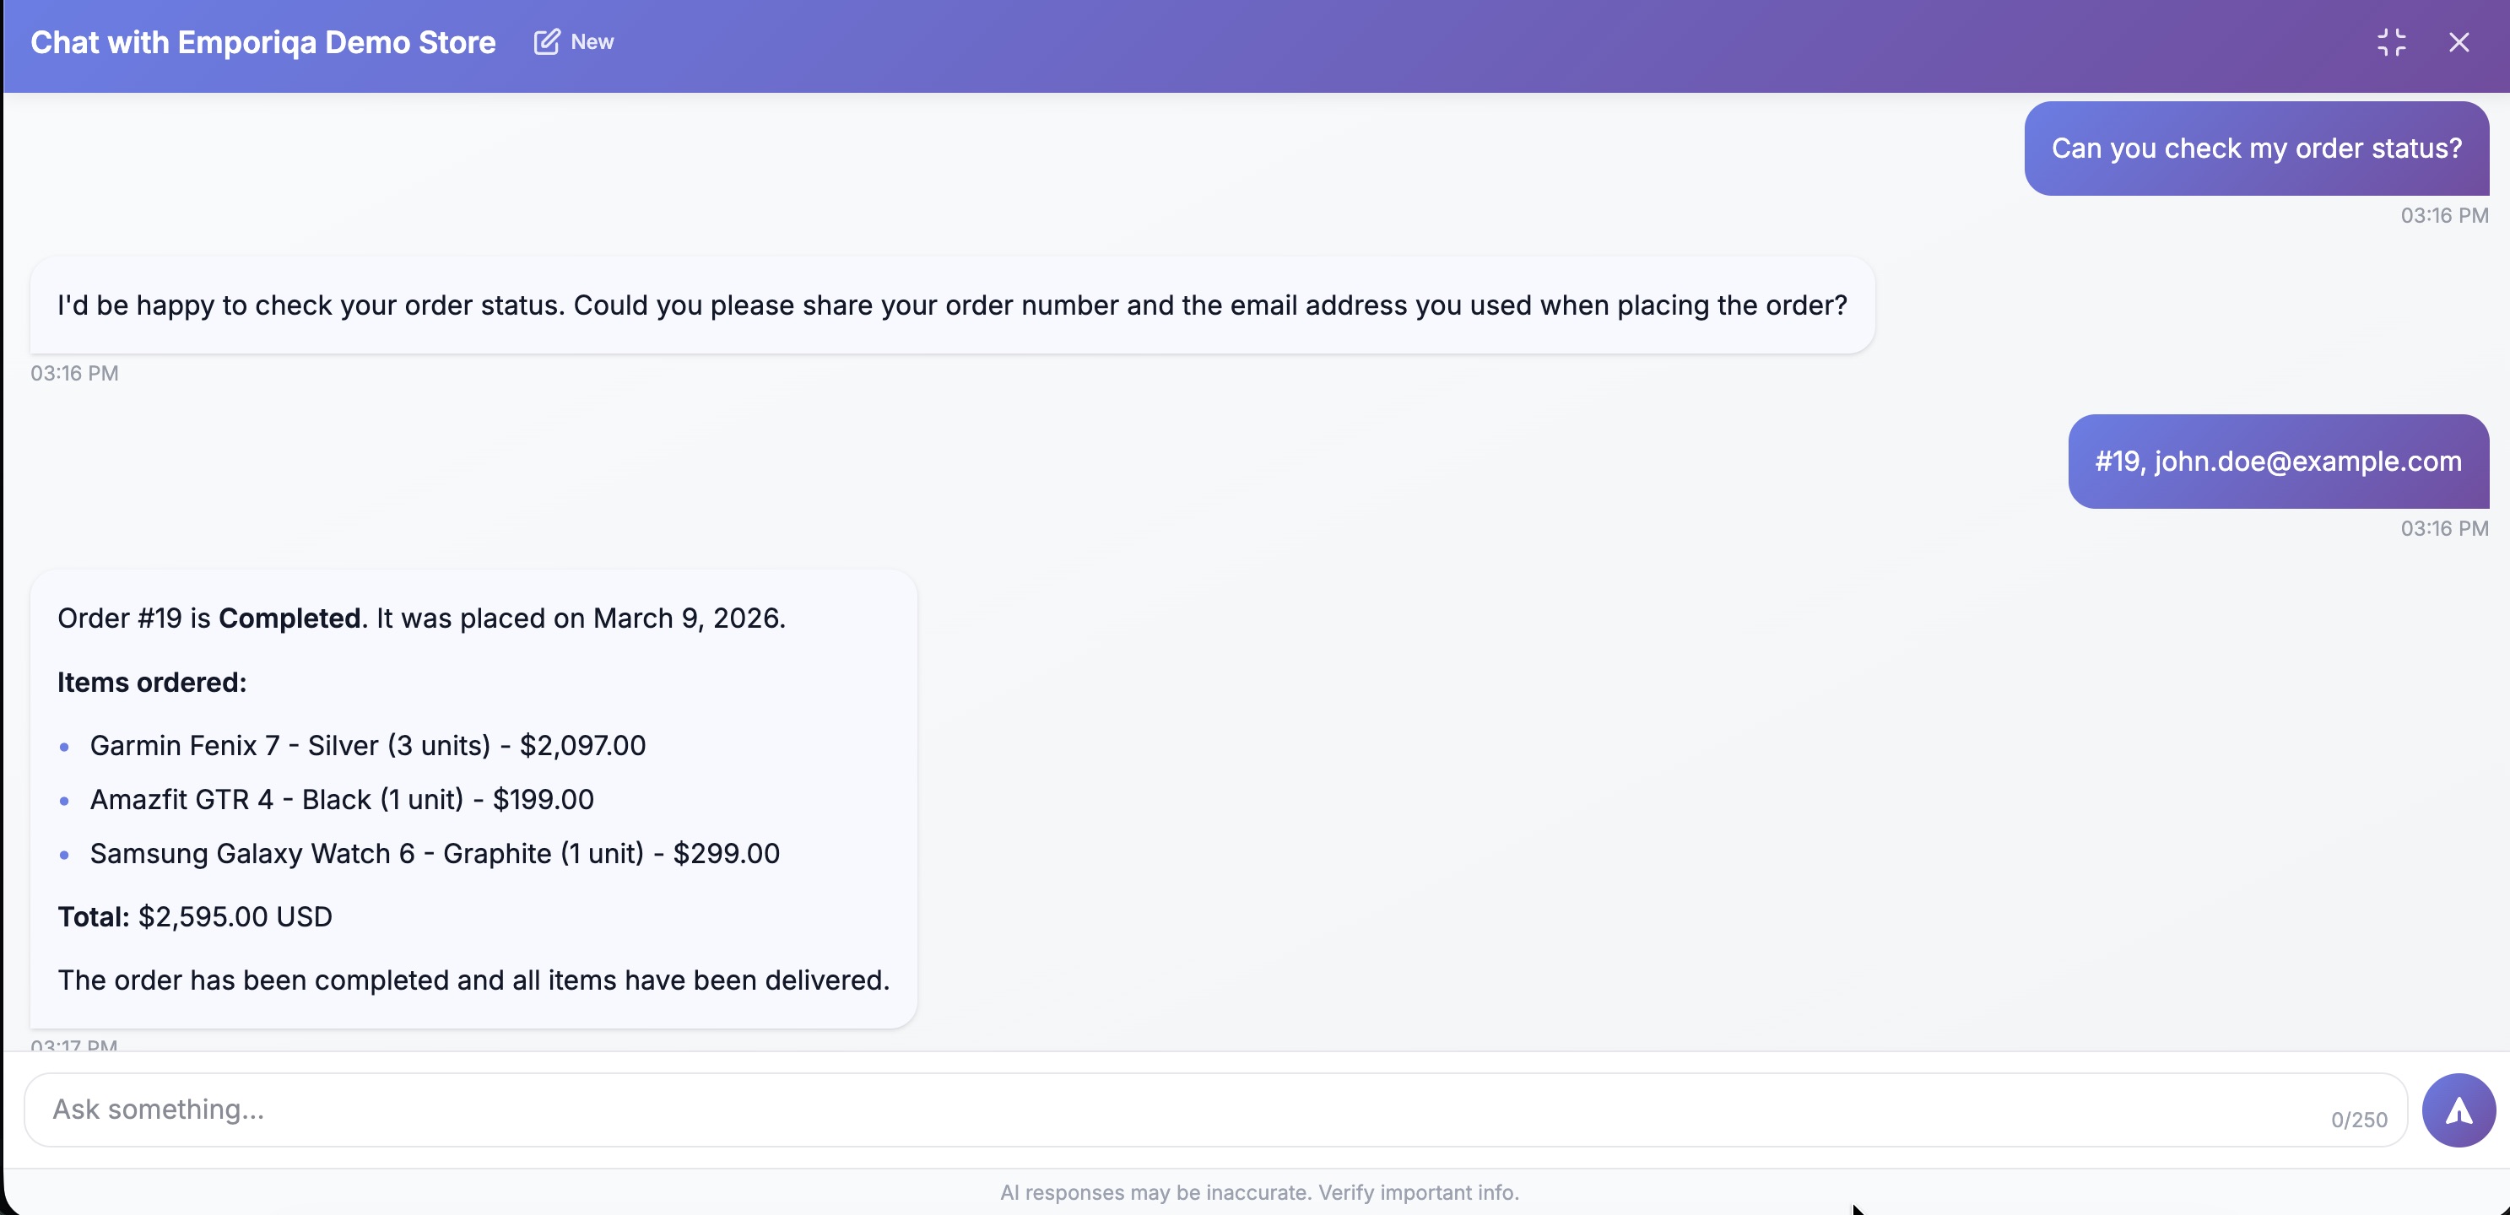Click the reply asking for order number and email

[x=951, y=305]
